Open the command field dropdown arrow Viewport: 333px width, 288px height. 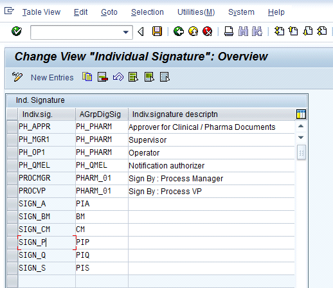coord(126,32)
